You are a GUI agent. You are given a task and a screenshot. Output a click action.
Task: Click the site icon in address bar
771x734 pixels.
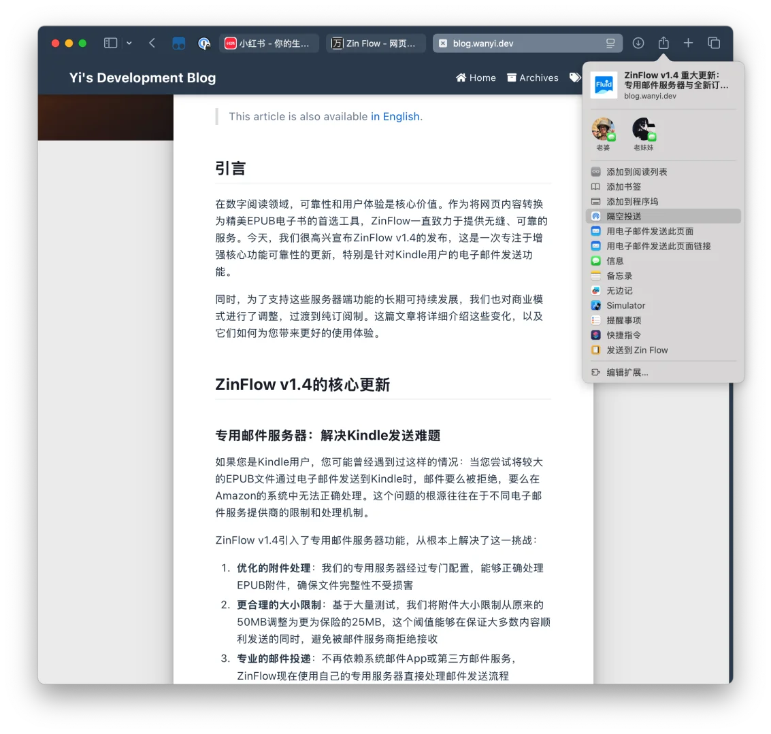coord(443,43)
